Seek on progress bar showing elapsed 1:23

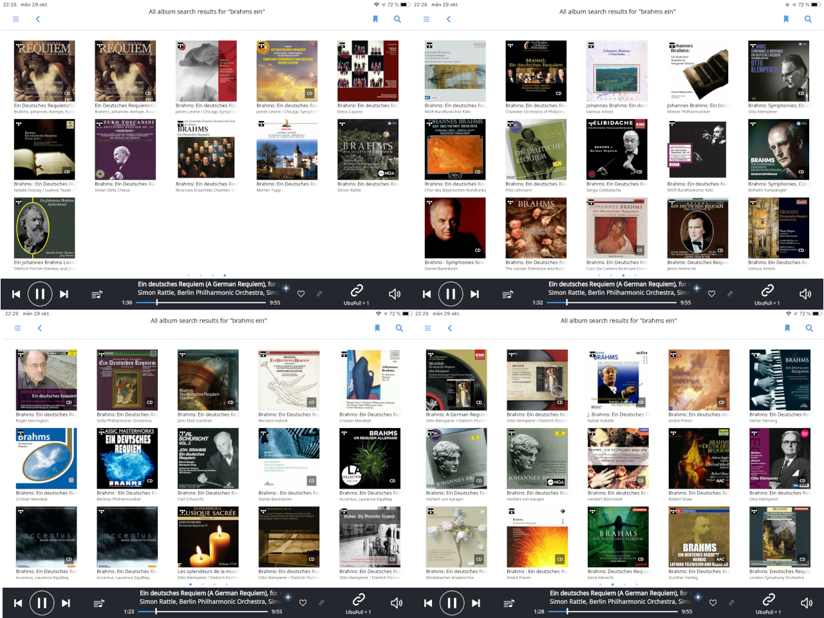203,611
